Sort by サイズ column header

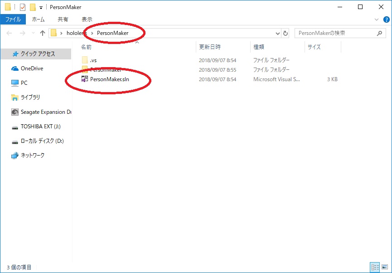[314, 47]
